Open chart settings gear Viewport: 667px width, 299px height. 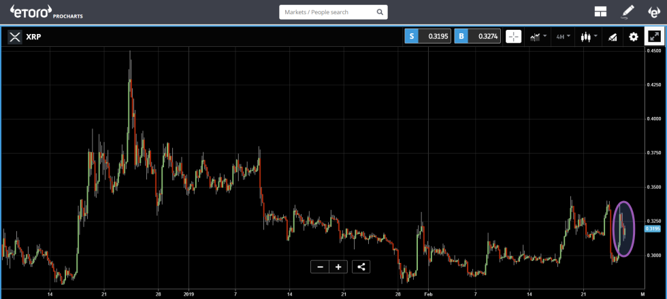tap(634, 37)
